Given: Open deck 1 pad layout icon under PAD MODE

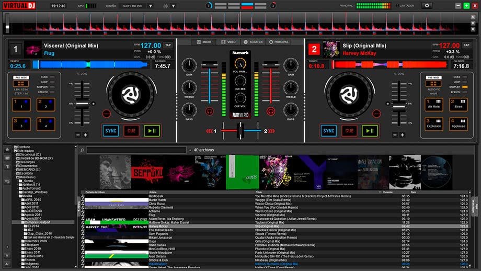Looking at the screenshot, I should pos(21,84).
